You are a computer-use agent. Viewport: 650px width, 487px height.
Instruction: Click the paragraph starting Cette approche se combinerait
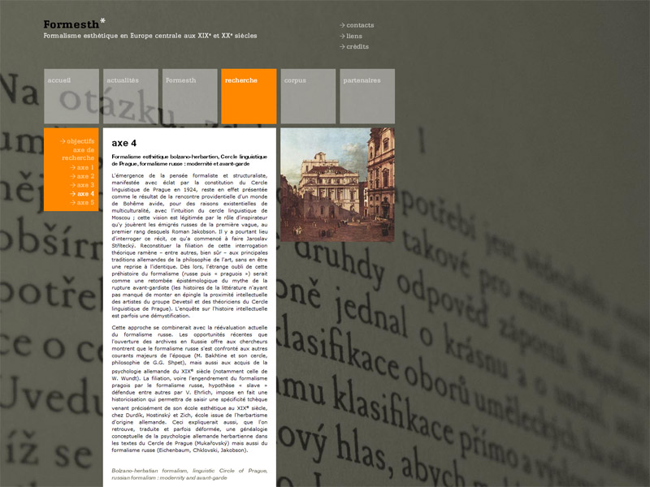tap(189, 389)
